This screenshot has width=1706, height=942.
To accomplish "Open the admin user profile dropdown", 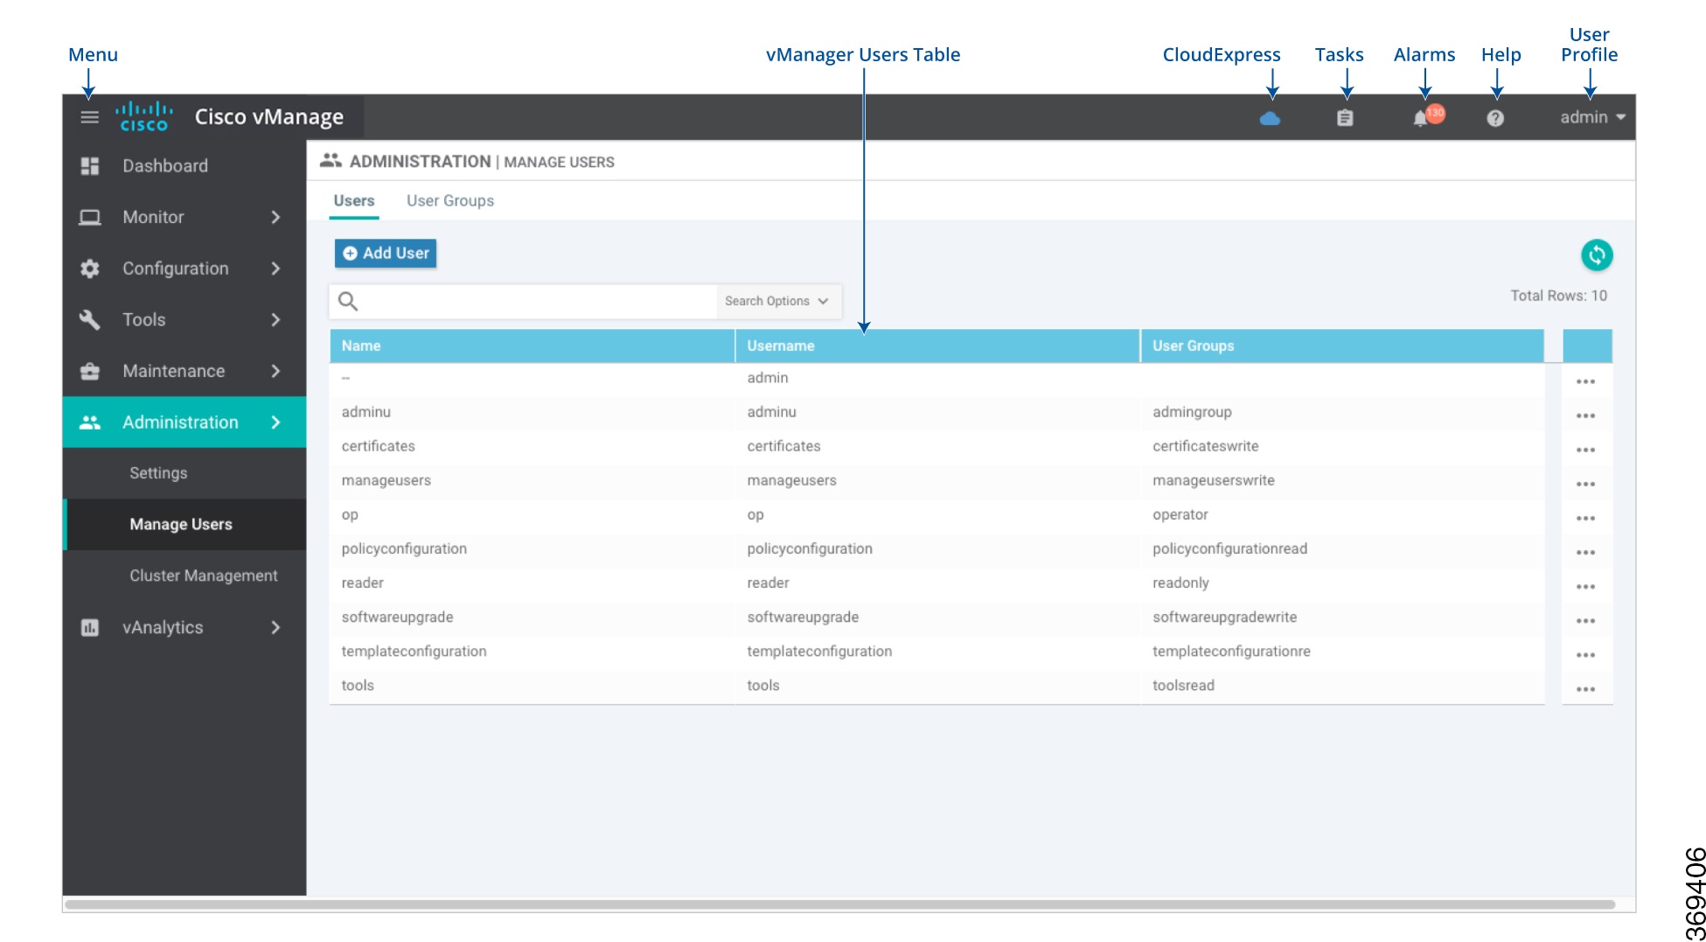I will click(1590, 117).
